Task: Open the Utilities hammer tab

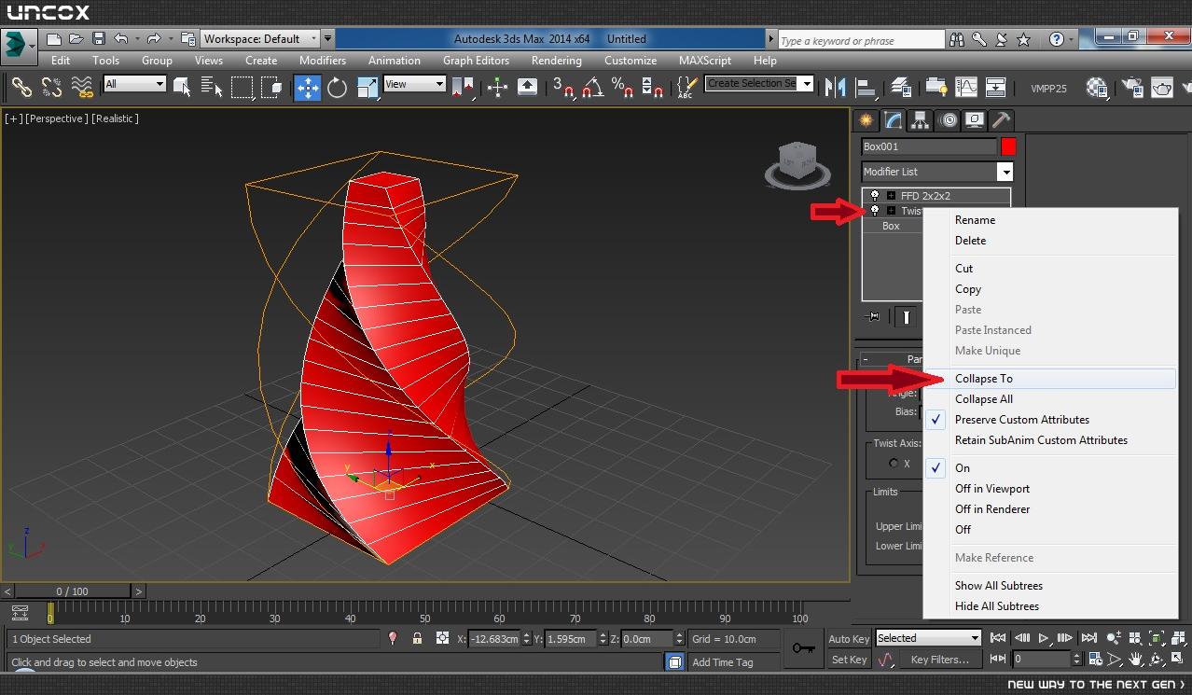Action: (1001, 120)
